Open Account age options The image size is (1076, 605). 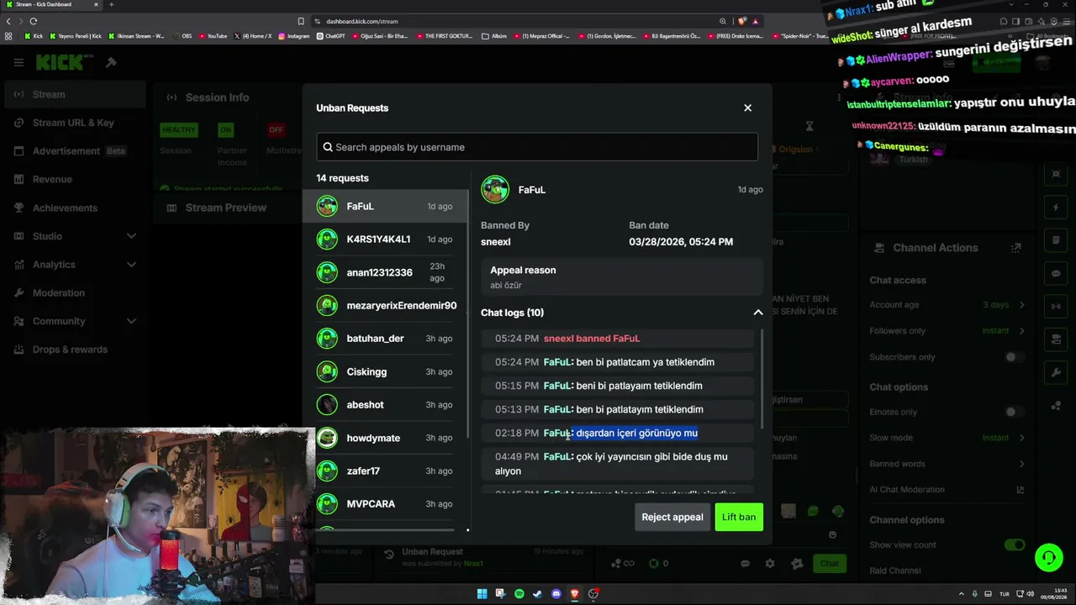tap(947, 305)
